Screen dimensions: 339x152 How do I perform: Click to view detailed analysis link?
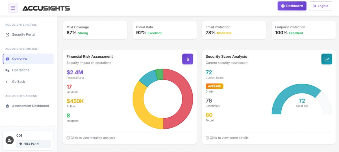(91, 138)
